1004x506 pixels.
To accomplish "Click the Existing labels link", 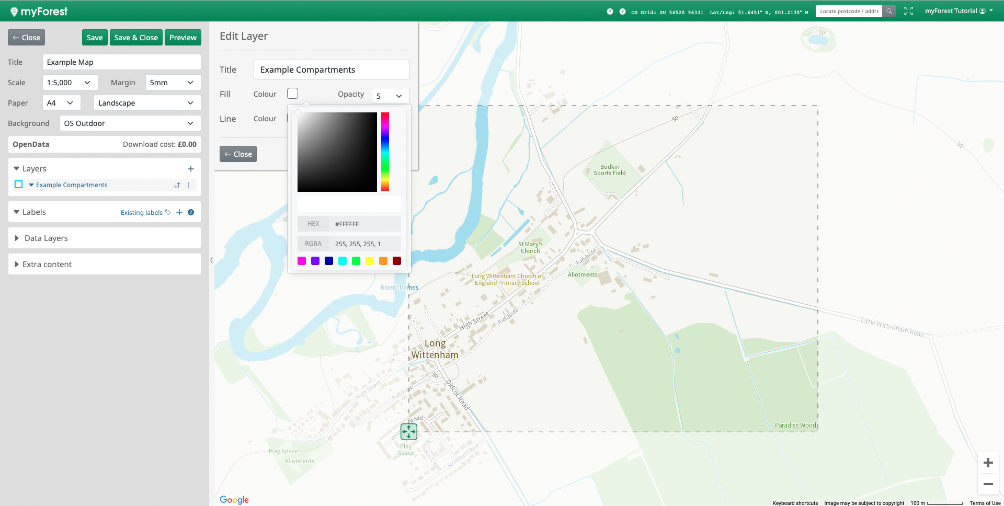I will (x=142, y=213).
